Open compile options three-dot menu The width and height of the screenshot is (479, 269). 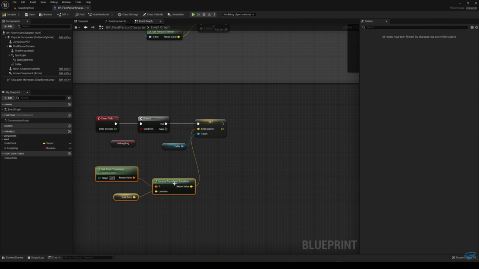[19, 14]
